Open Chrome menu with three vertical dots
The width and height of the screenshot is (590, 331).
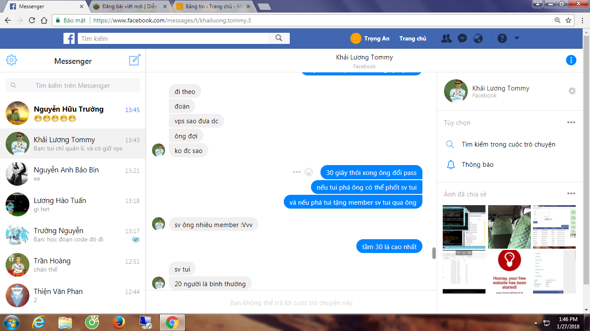coord(582,20)
